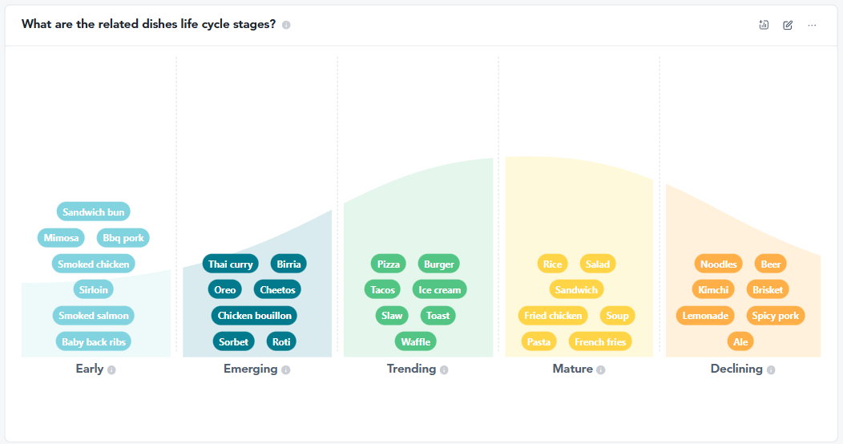Select the Sandwich bun dish tag
Screen dimensions: 843x444
point(93,212)
